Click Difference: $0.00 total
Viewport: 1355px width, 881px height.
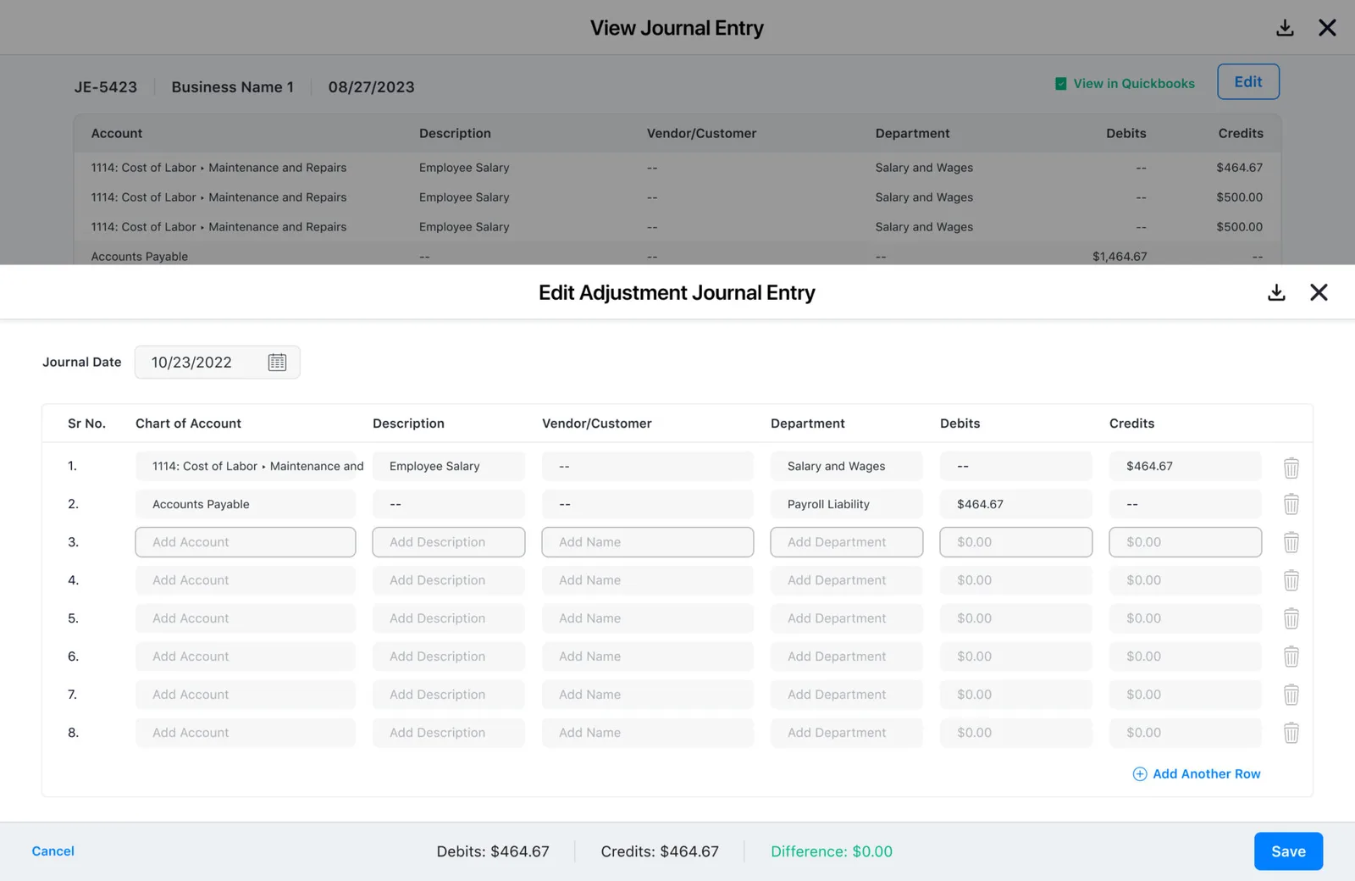[x=832, y=851]
